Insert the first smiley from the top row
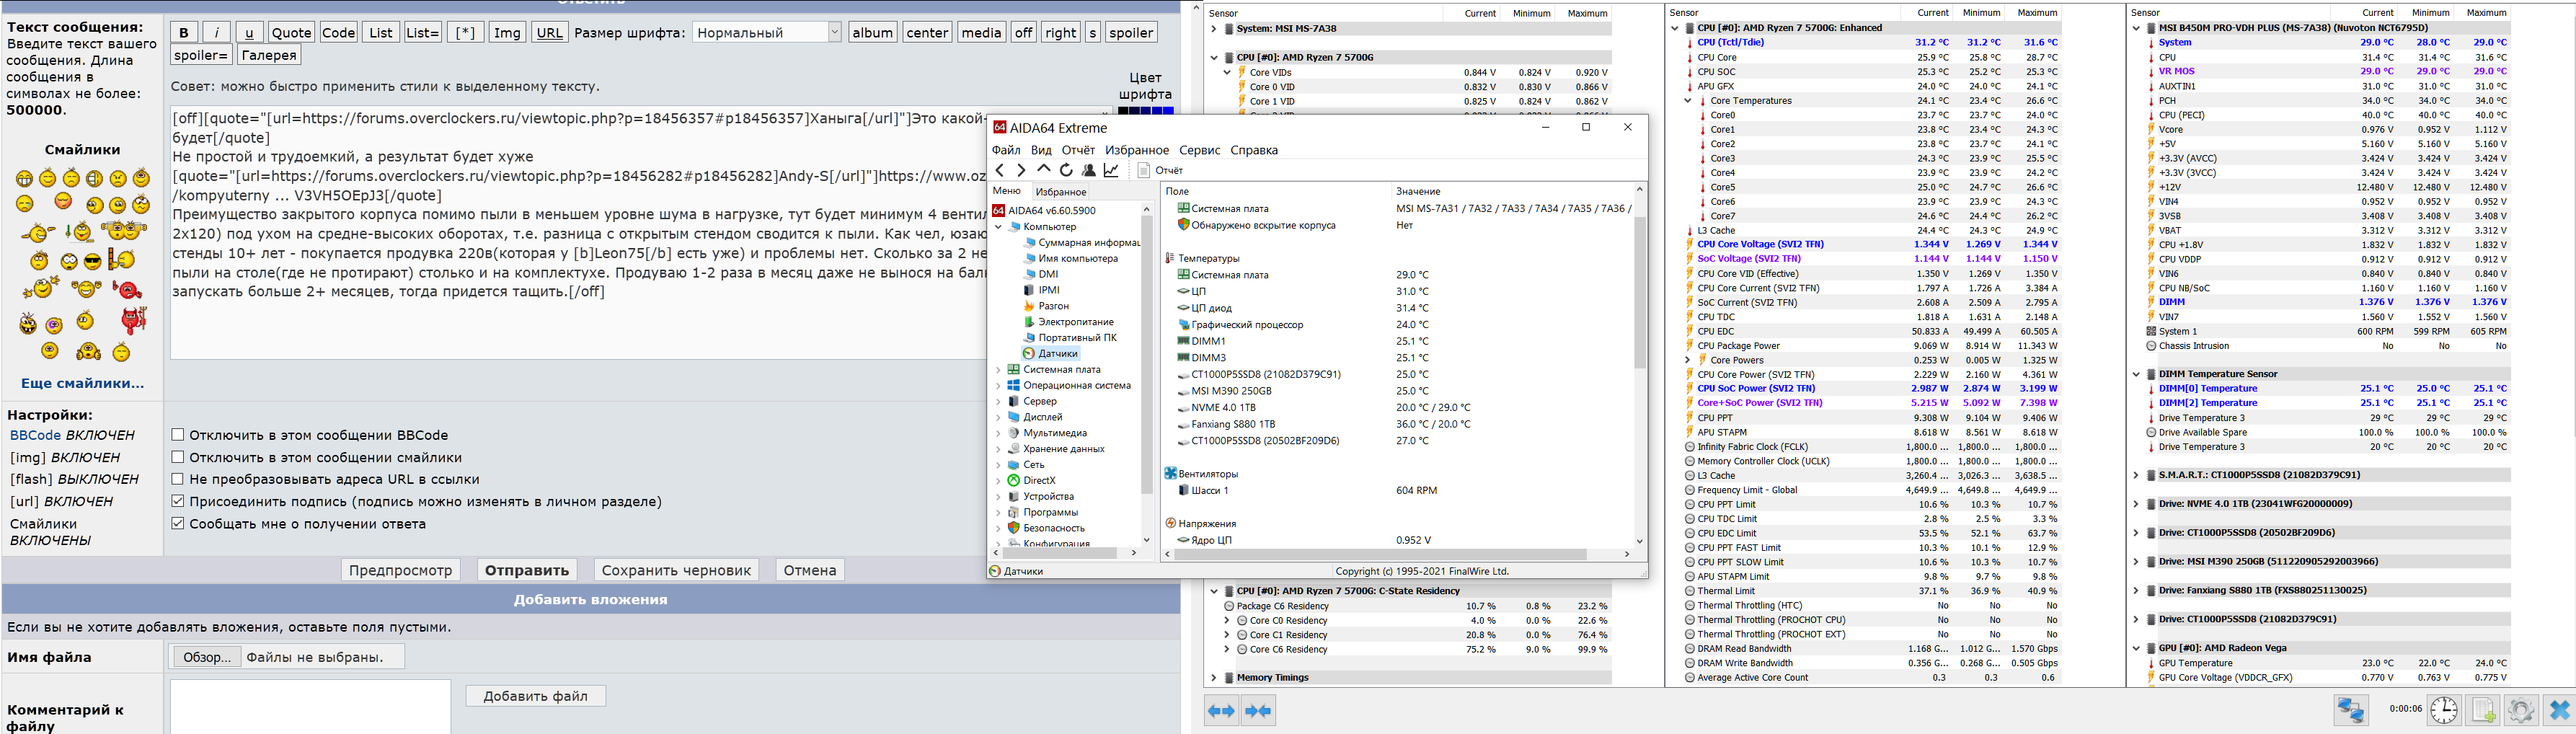2576x734 pixels. point(24,179)
